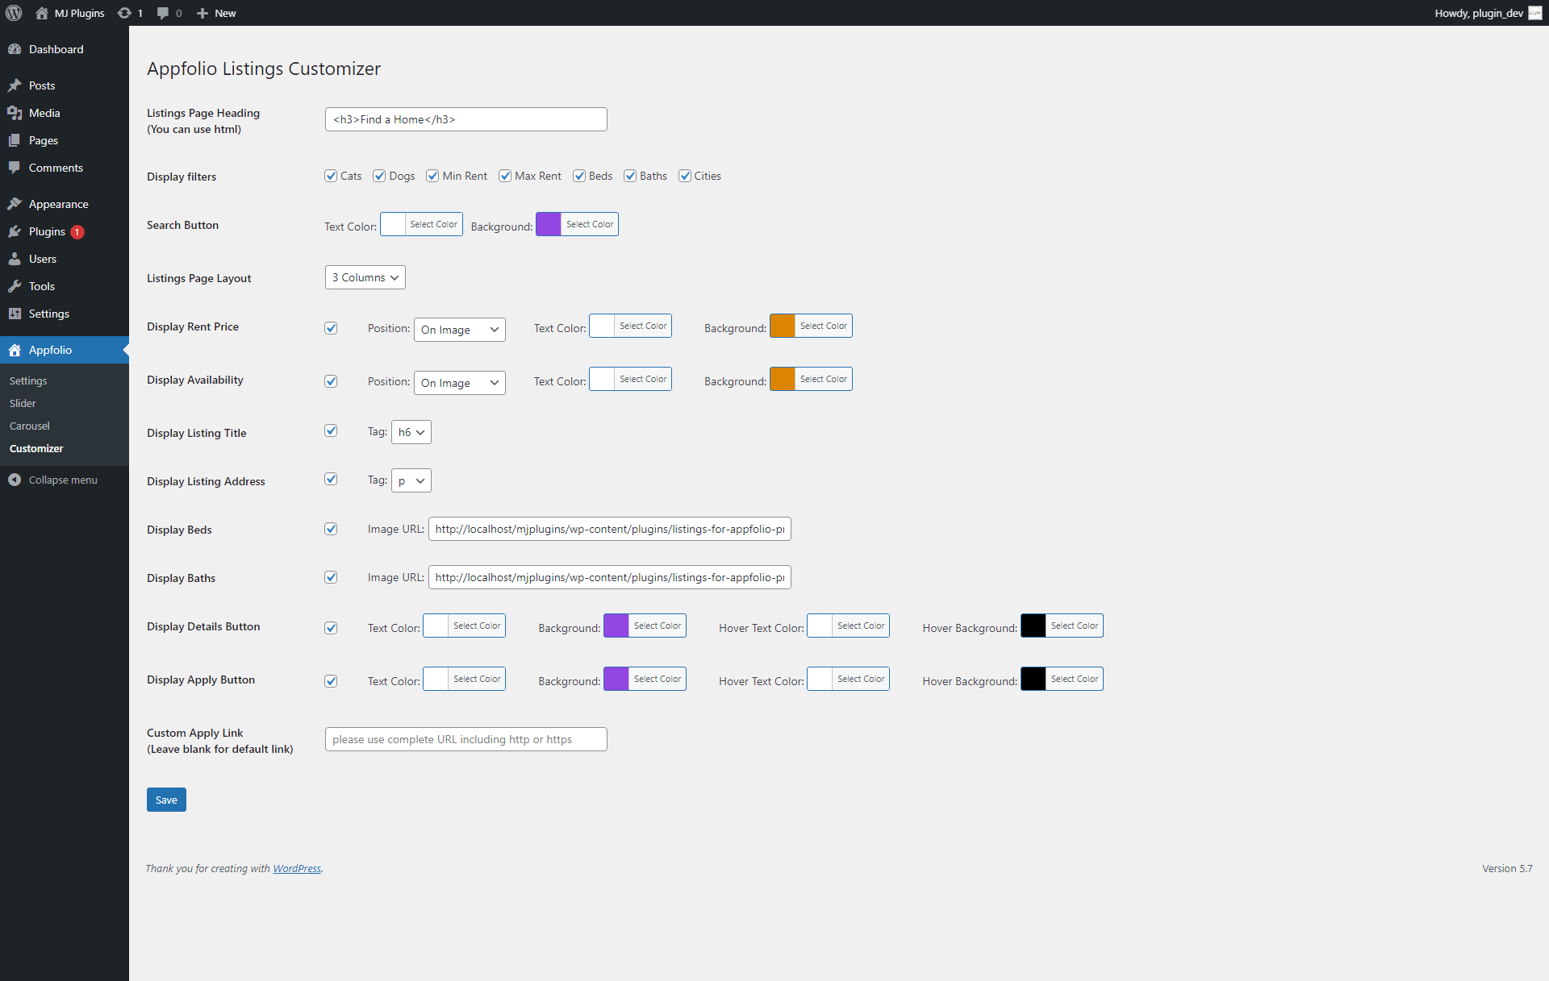Uncheck the Dogs filter checkbox
The image size is (1549, 981).
coord(379,176)
